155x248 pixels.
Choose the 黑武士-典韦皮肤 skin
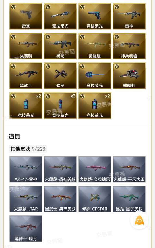[60, 199]
